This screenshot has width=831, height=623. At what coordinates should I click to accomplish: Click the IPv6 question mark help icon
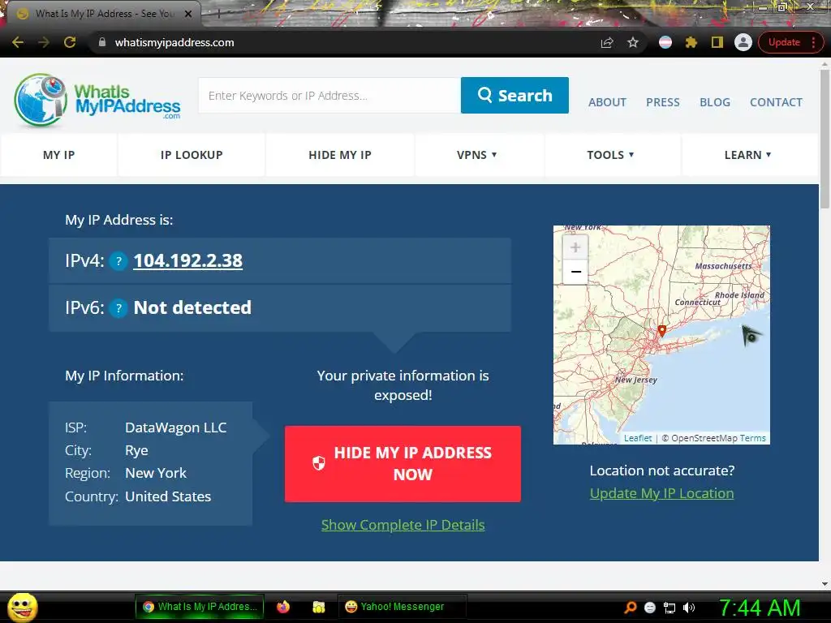(x=118, y=307)
